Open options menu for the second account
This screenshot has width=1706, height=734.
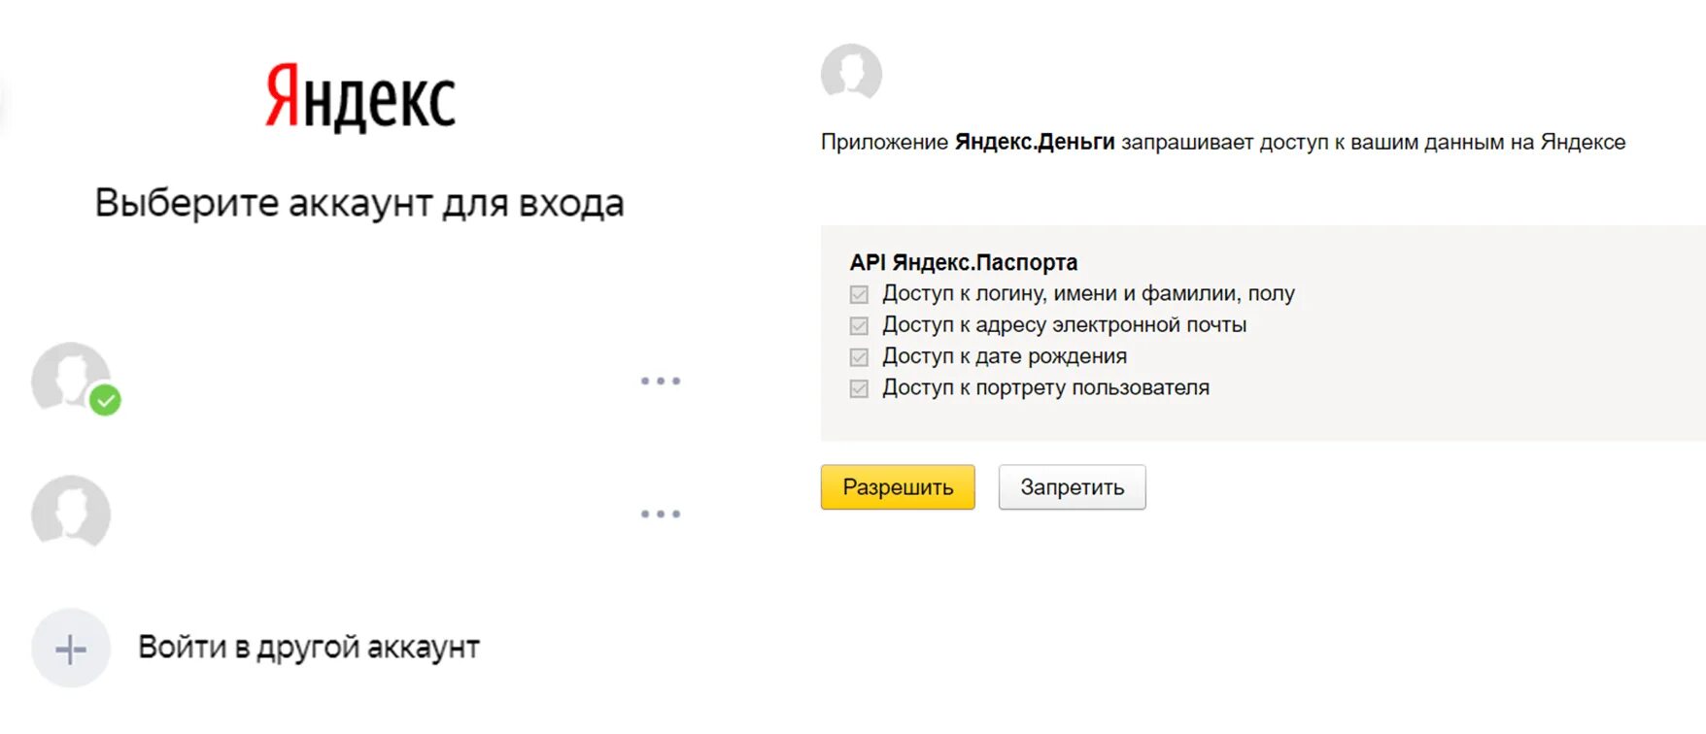661,514
